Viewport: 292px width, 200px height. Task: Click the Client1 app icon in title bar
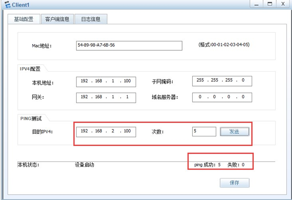(x=7, y=4)
